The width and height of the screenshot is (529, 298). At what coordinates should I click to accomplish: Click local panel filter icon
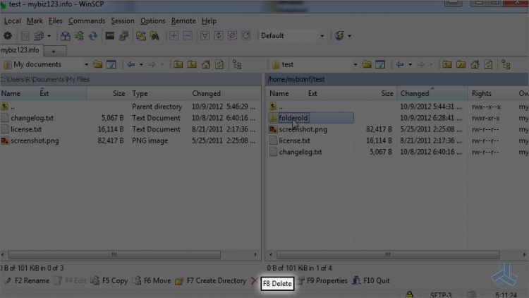pyautogui.click(x=111, y=64)
